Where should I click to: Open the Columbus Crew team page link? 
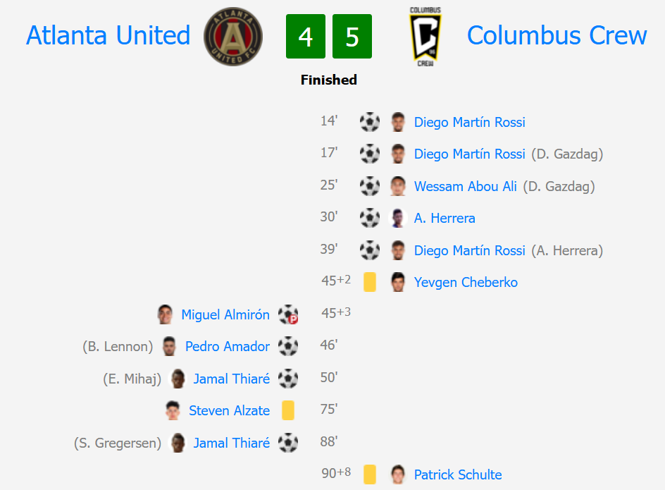(x=557, y=35)
